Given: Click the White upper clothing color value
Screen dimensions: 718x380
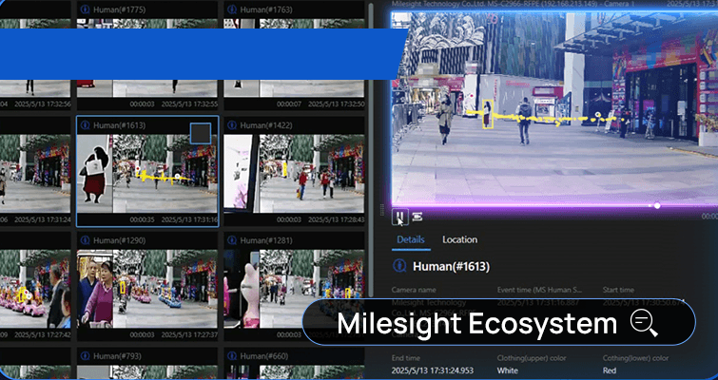Looking at the screenshot, I should (x=508, y=370).
